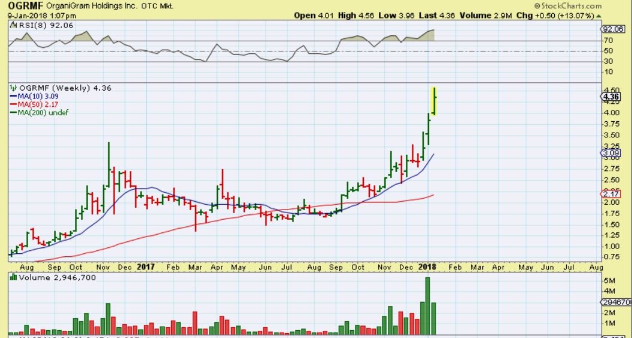Screen dimensions: 632x338
Task: Select the 4.36 last price tag
Action: pos(611,97)
